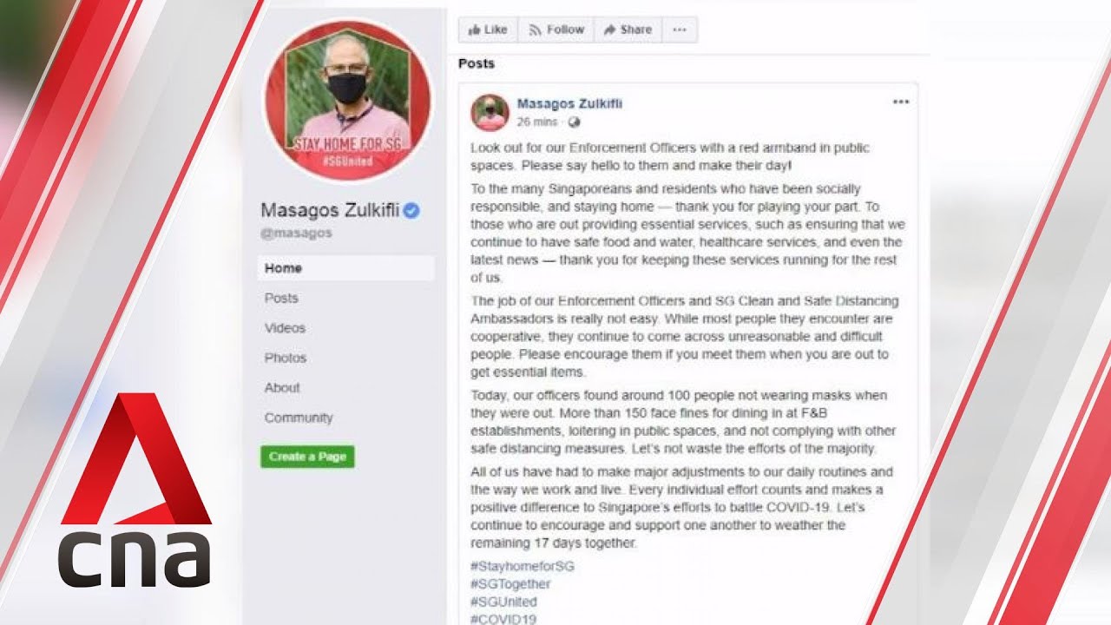The height and width of the screenshot is (625, 1111).
Task: Go to the Videos section
Action: (285, 328)
